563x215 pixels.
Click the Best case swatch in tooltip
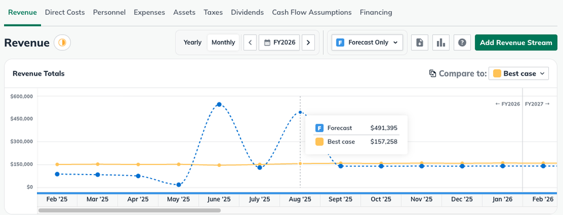pos(319,142)
